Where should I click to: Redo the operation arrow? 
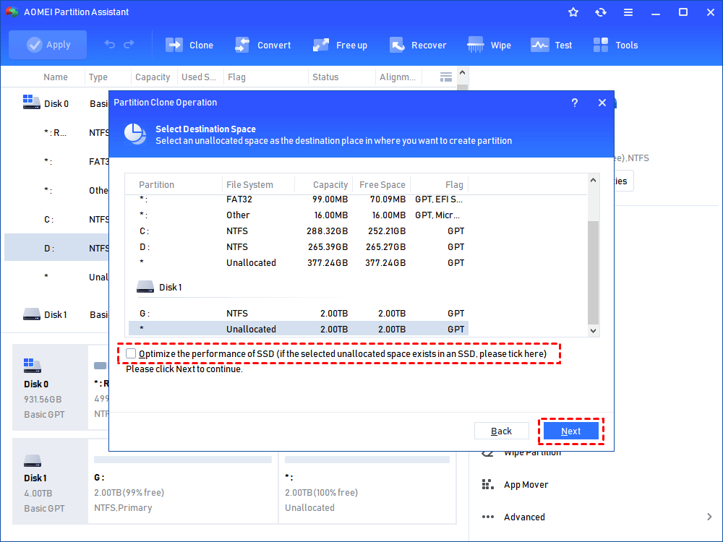coord(129,44)
